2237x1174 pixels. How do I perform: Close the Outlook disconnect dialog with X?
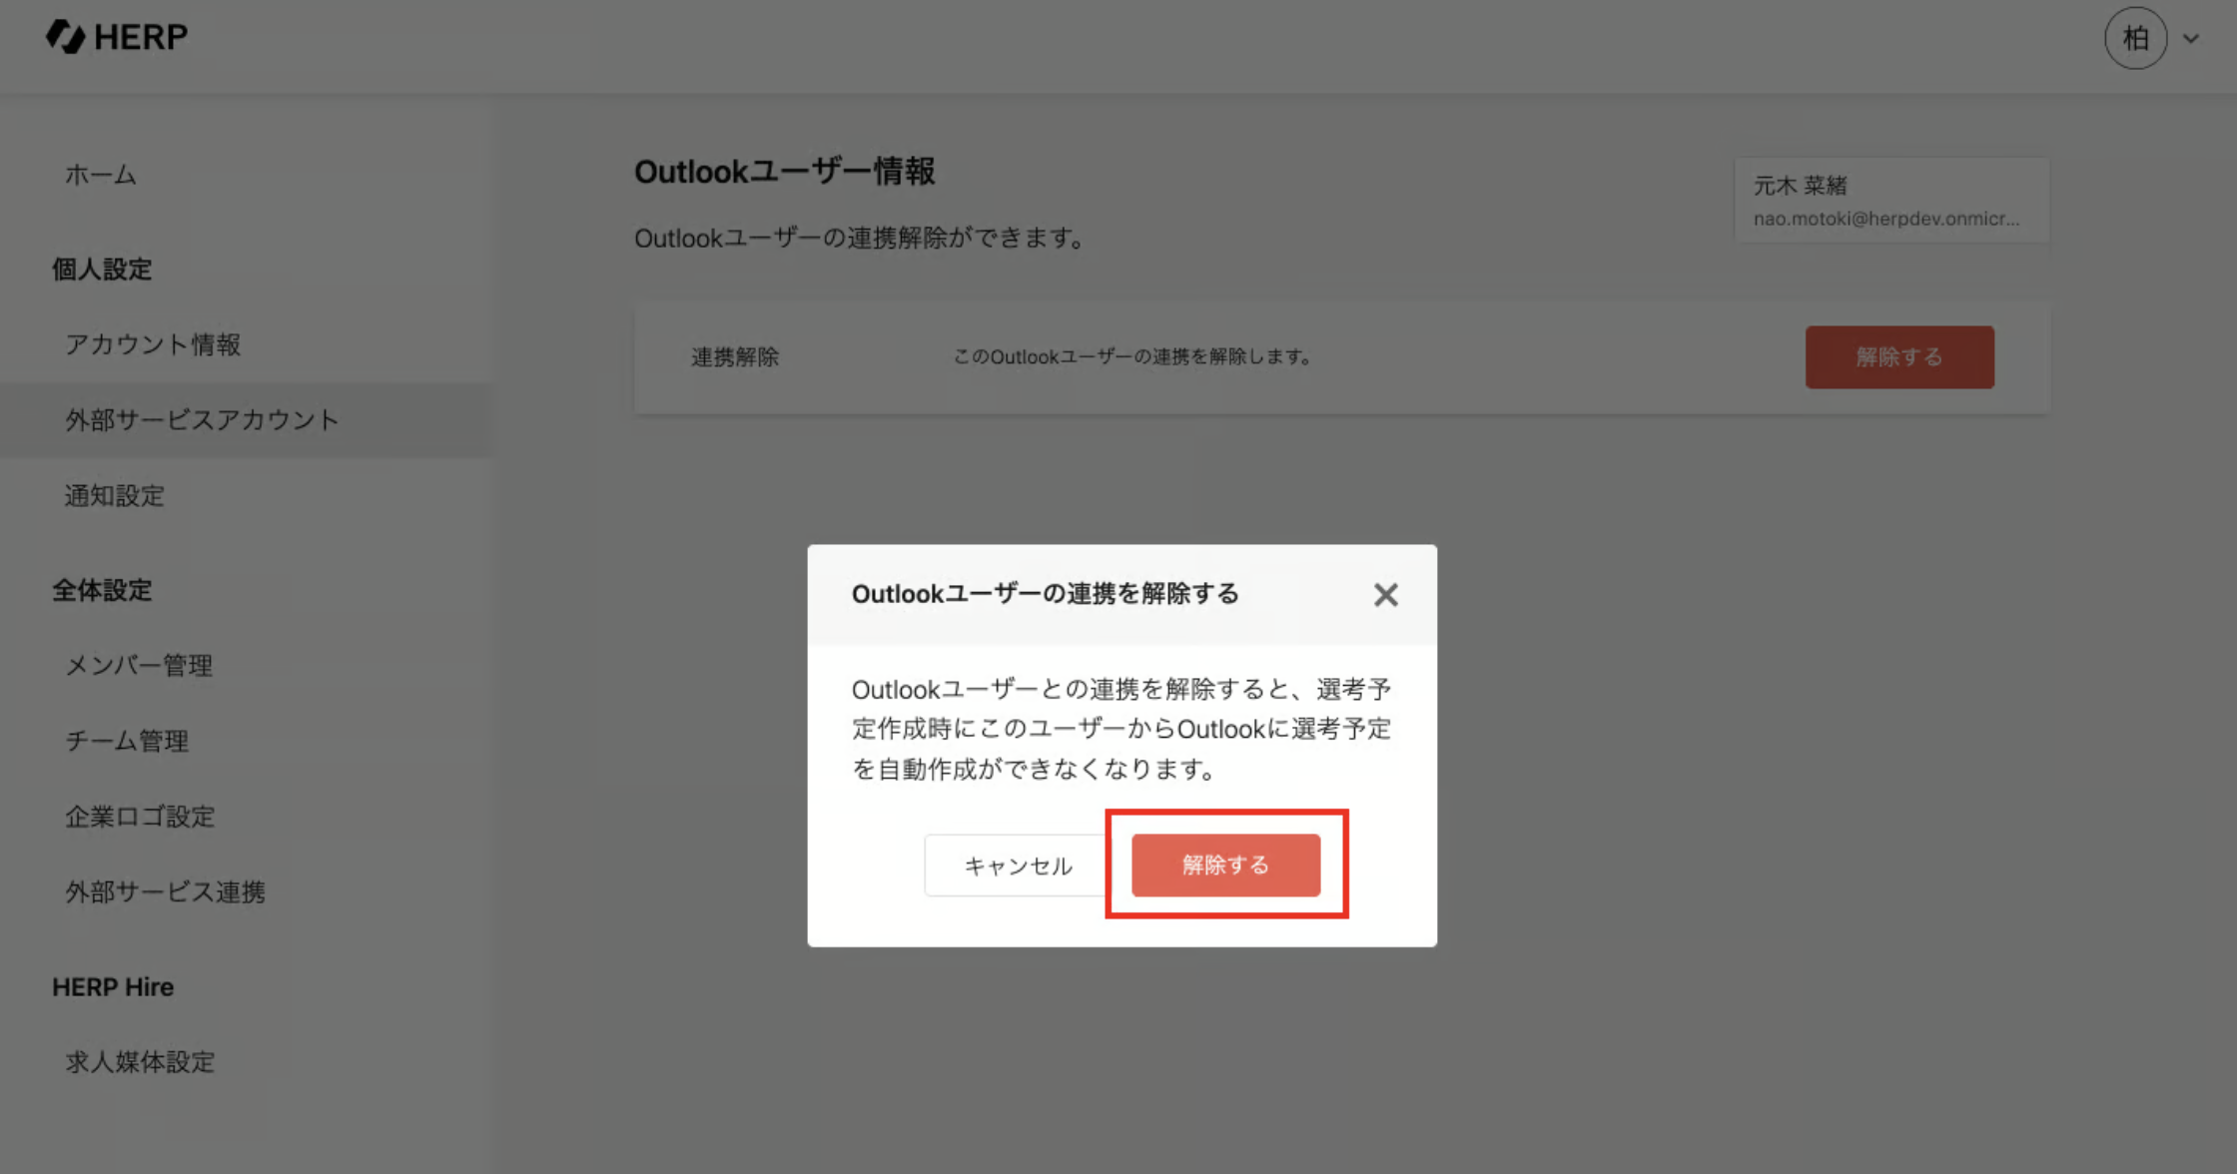click(1385, 595)
